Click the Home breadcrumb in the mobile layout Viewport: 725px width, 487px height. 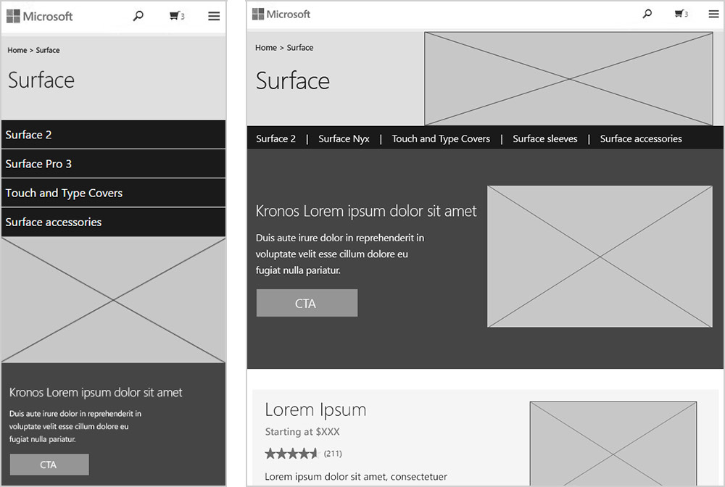coord(17,50)
